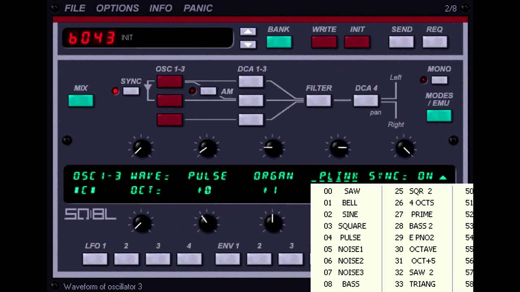Toggle the green MODES / EMU button
This screenshot has width=520, height=292.
[439, 116]
